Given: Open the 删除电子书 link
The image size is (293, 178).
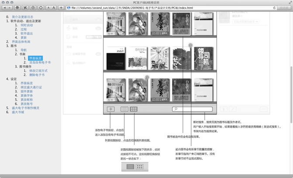Looking at the screenshot, I should coord(37,75).
